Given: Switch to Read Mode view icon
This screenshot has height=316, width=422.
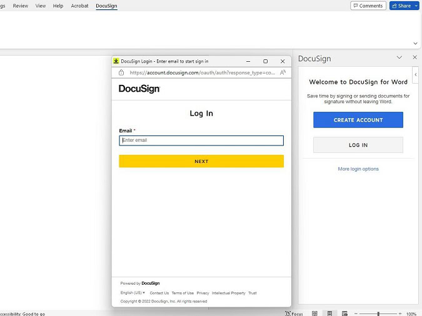Looking at the screenshot, I should (x=314, y=314).
